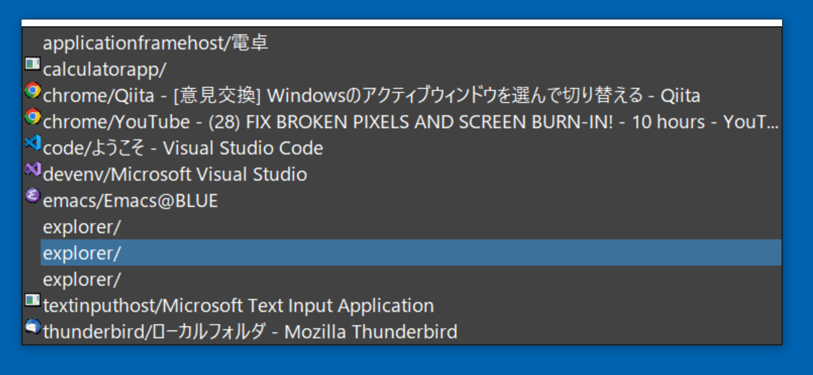813x375 pixels.
Task: Select the applicationframehost/電卓 entry
Action: point(155,43)
